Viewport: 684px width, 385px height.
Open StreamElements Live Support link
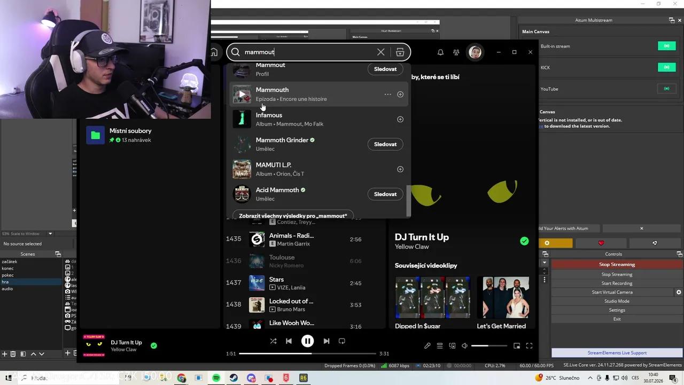[617, 353]
